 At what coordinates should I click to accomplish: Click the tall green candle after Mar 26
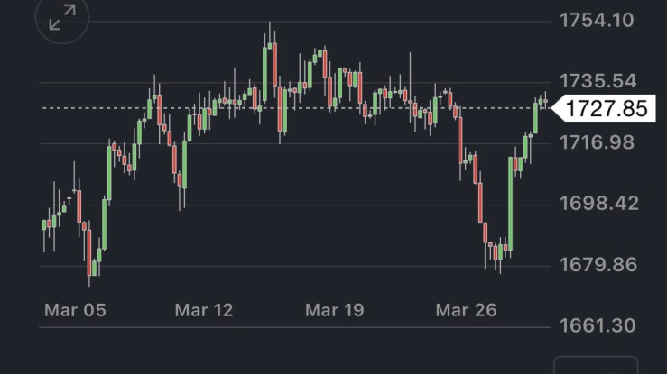coord(510,203)
